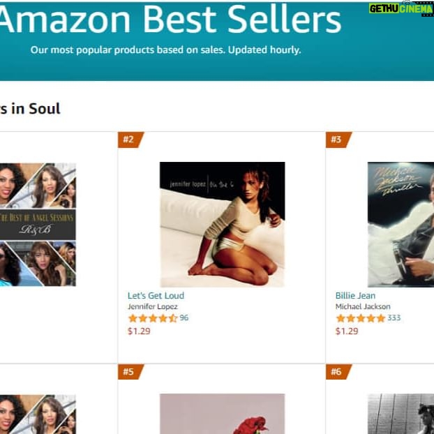Click the star rating under Billie Jean
The image size is (434, 434).
tap(360, 318)
